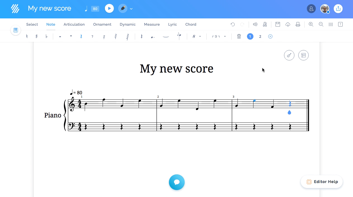This screenshot has height=197, width=353.
Task: Select the highlighted quarter rest duration
Action: [81, 36]
